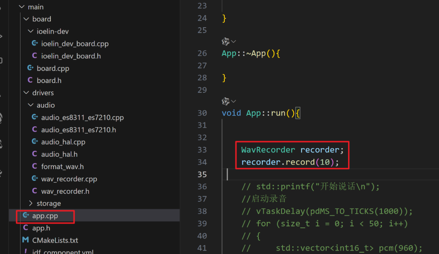Collapse the main folder chevron

tap(21, 7)
